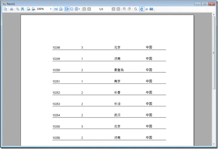Click the vertical scrollbar down arrow

pos(214,144)
